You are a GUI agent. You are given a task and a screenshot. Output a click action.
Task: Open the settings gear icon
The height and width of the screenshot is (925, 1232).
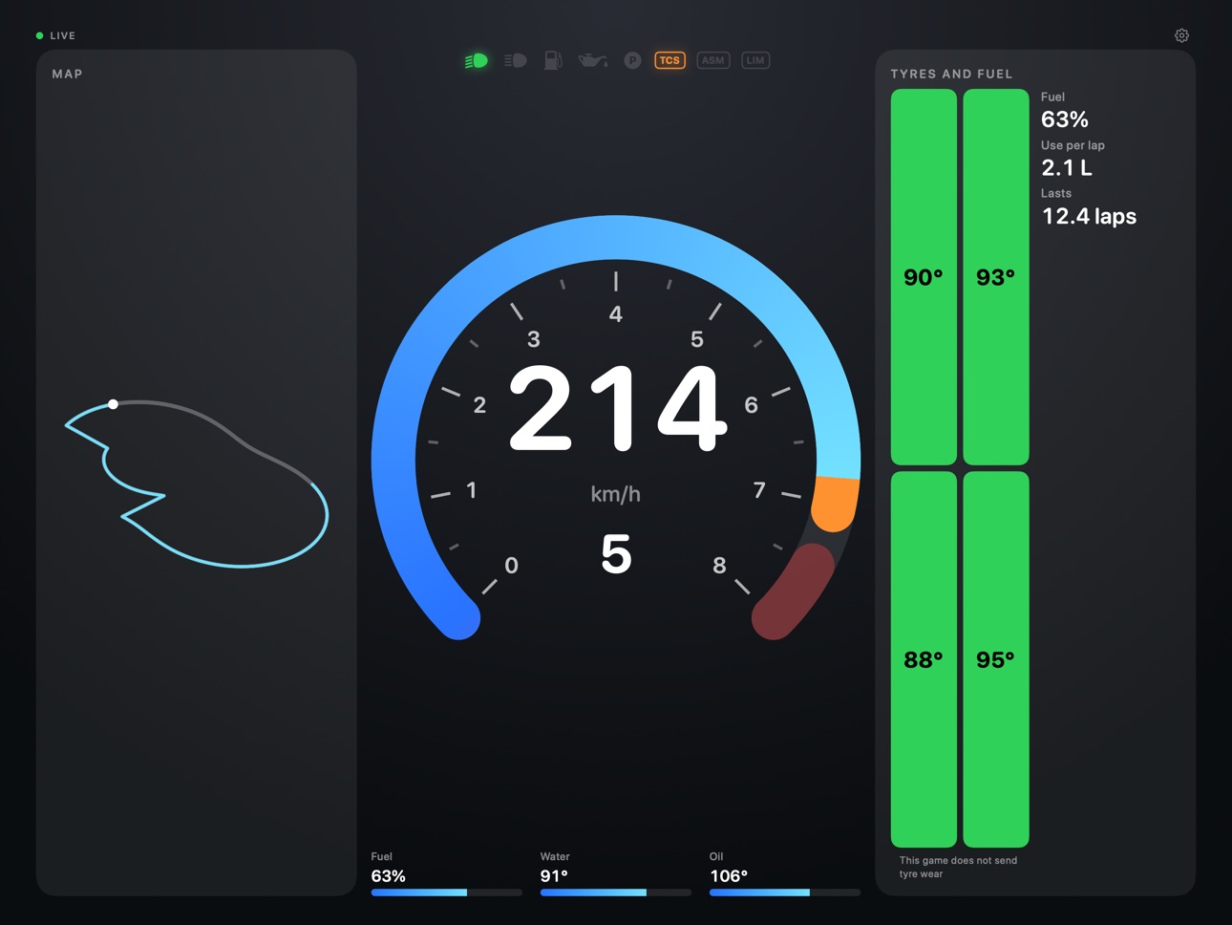click(x=1181, y=35)
